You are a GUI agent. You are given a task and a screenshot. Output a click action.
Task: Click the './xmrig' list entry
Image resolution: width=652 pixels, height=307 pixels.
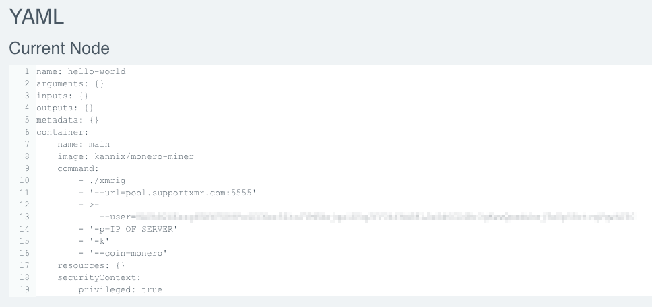click(107, 180)
